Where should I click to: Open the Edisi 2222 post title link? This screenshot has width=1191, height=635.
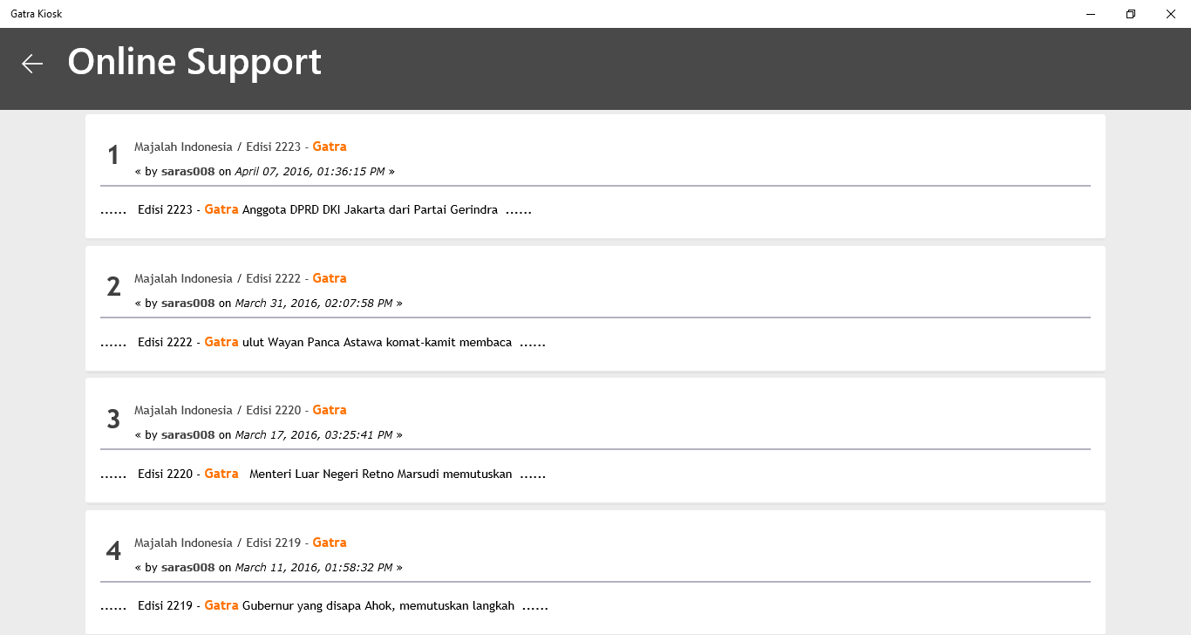(x=241, y=278)
